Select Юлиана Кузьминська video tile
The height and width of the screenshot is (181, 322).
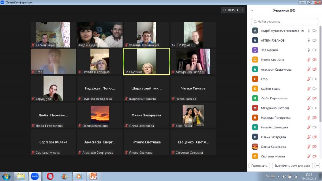(147, 35)
